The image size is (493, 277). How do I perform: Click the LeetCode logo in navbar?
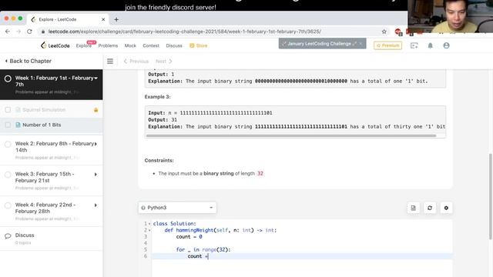tap(55, 45)
